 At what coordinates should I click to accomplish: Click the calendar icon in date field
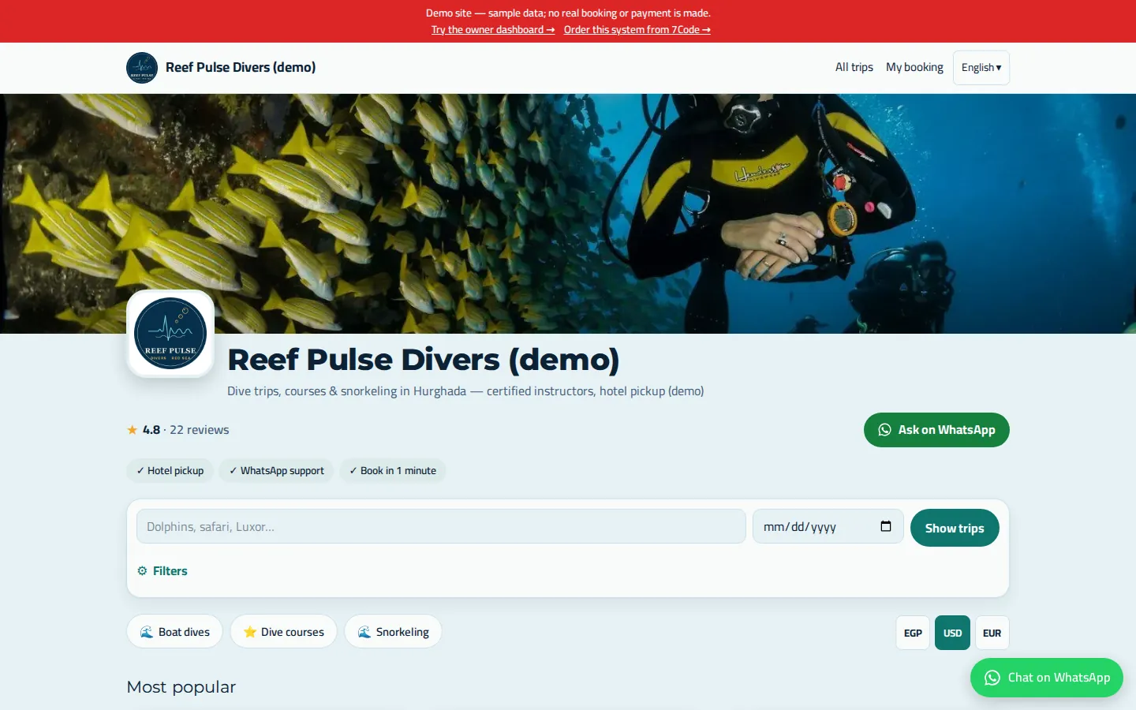886,526
